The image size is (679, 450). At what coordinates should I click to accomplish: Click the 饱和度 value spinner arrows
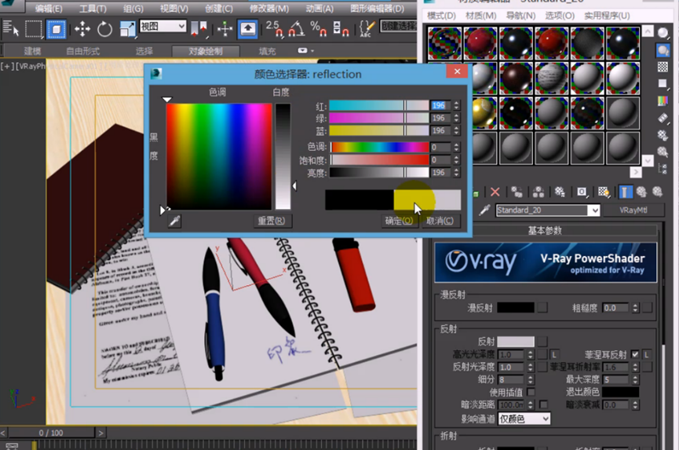pos(456,160)
